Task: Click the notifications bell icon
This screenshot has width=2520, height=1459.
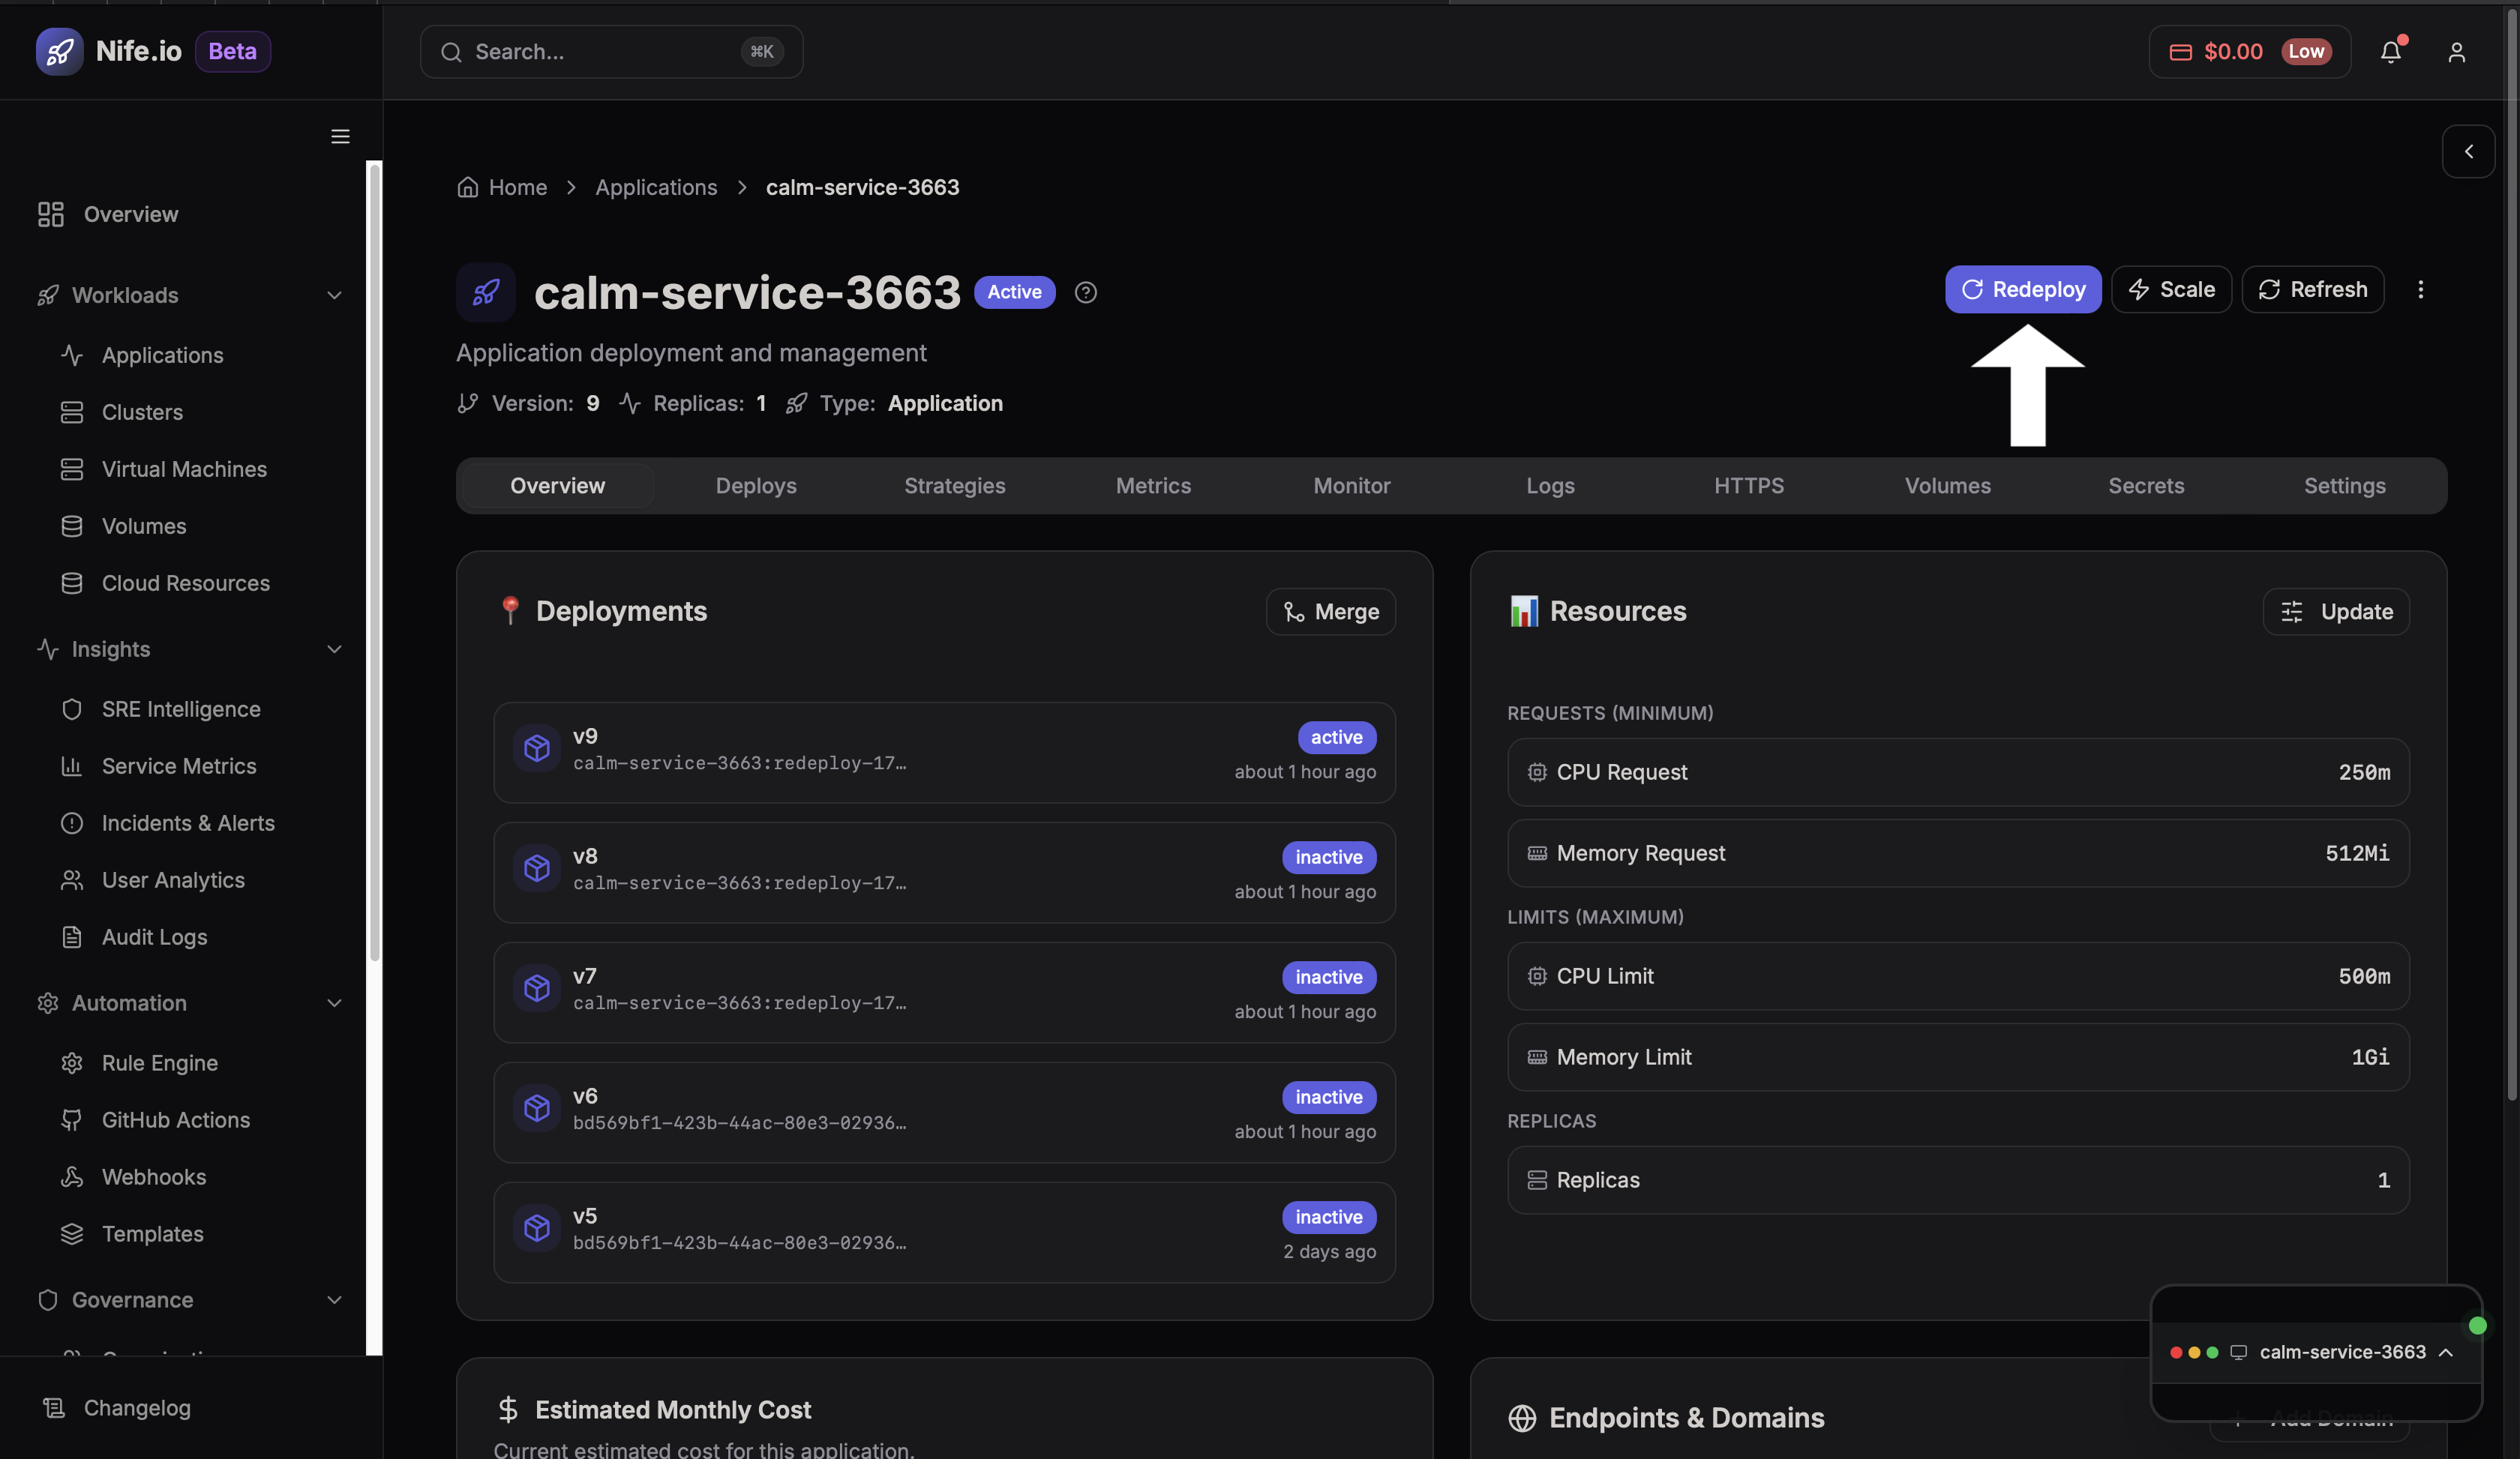Action: tap(2390, 52)
